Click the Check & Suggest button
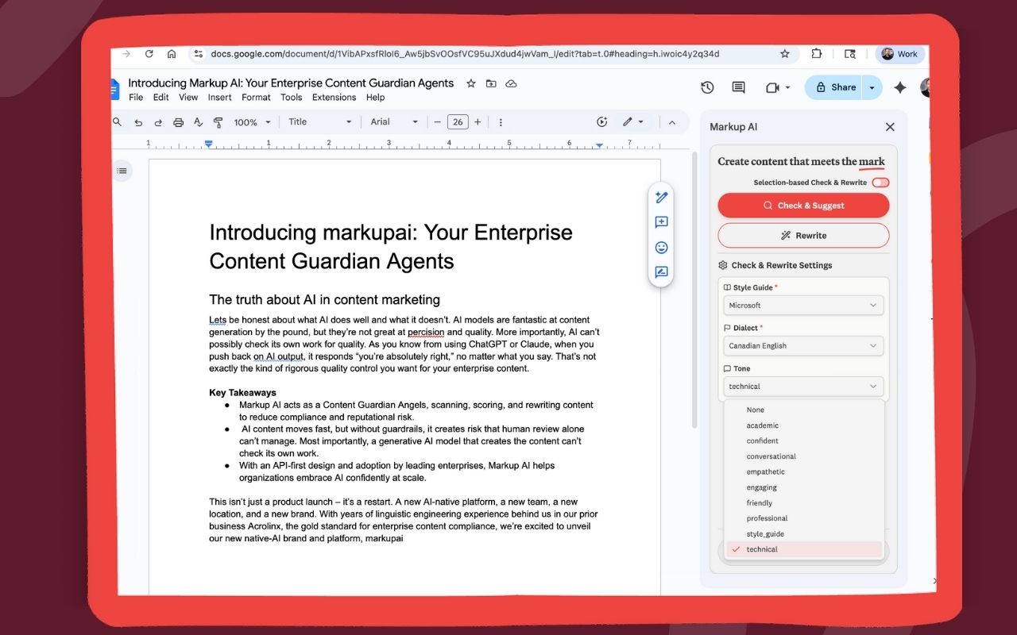Viewport: 1017px width, 635px height. point(802,206)
